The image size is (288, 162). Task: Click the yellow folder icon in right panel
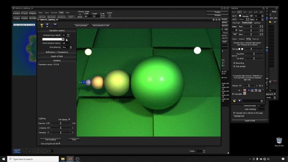pyautogui.click(x=270, y=22)
